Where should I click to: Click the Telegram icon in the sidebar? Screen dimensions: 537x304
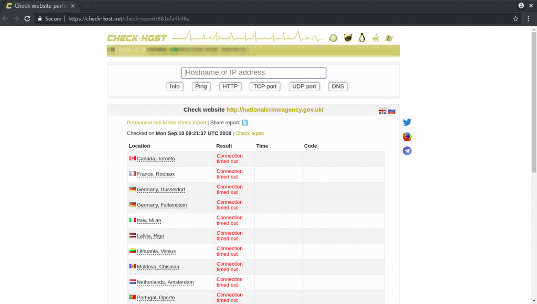[407, 150]
